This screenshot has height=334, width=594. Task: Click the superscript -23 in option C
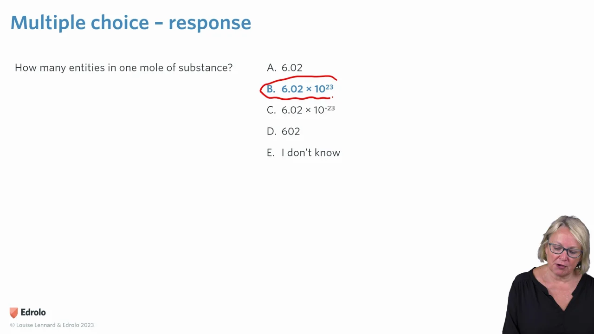point(329,108)
